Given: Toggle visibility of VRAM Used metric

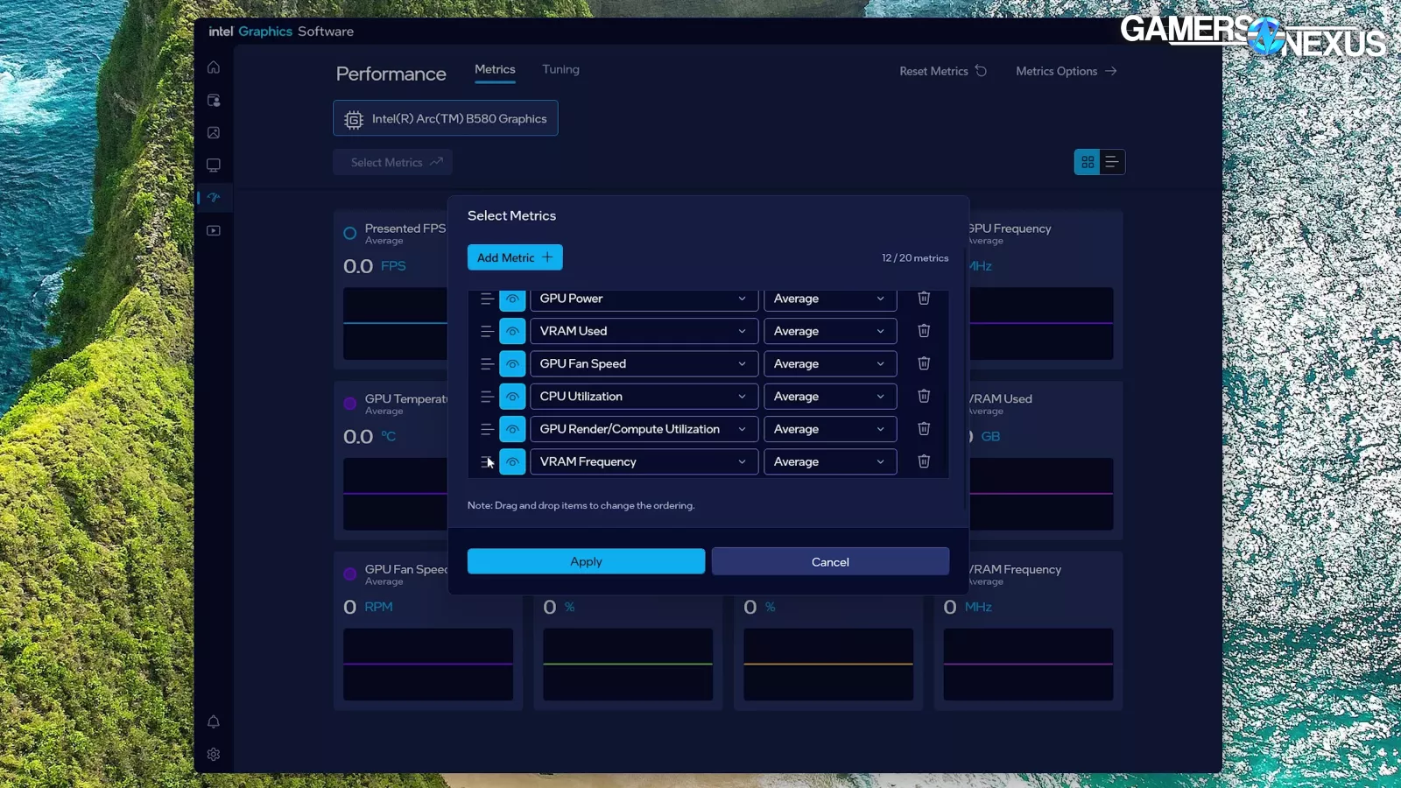Looking at the screenshot, I should coord(512,331).
